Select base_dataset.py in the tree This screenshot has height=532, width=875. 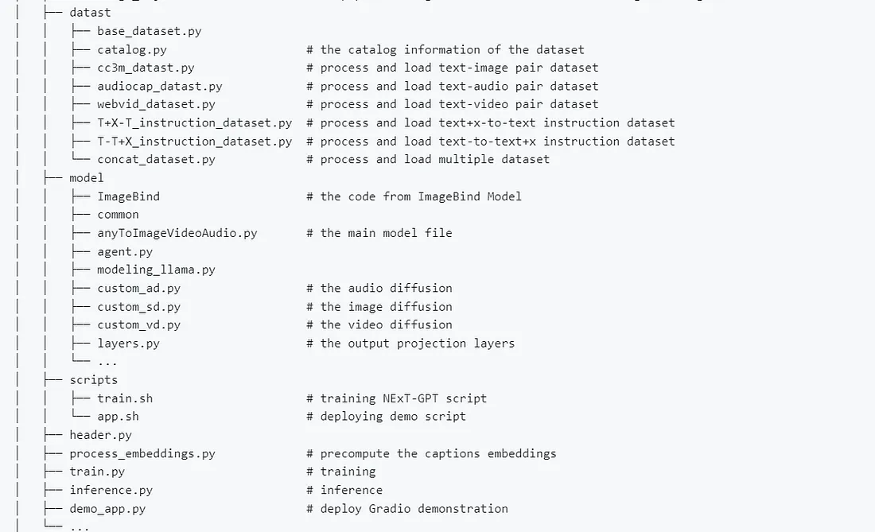(x=149, y=31)
